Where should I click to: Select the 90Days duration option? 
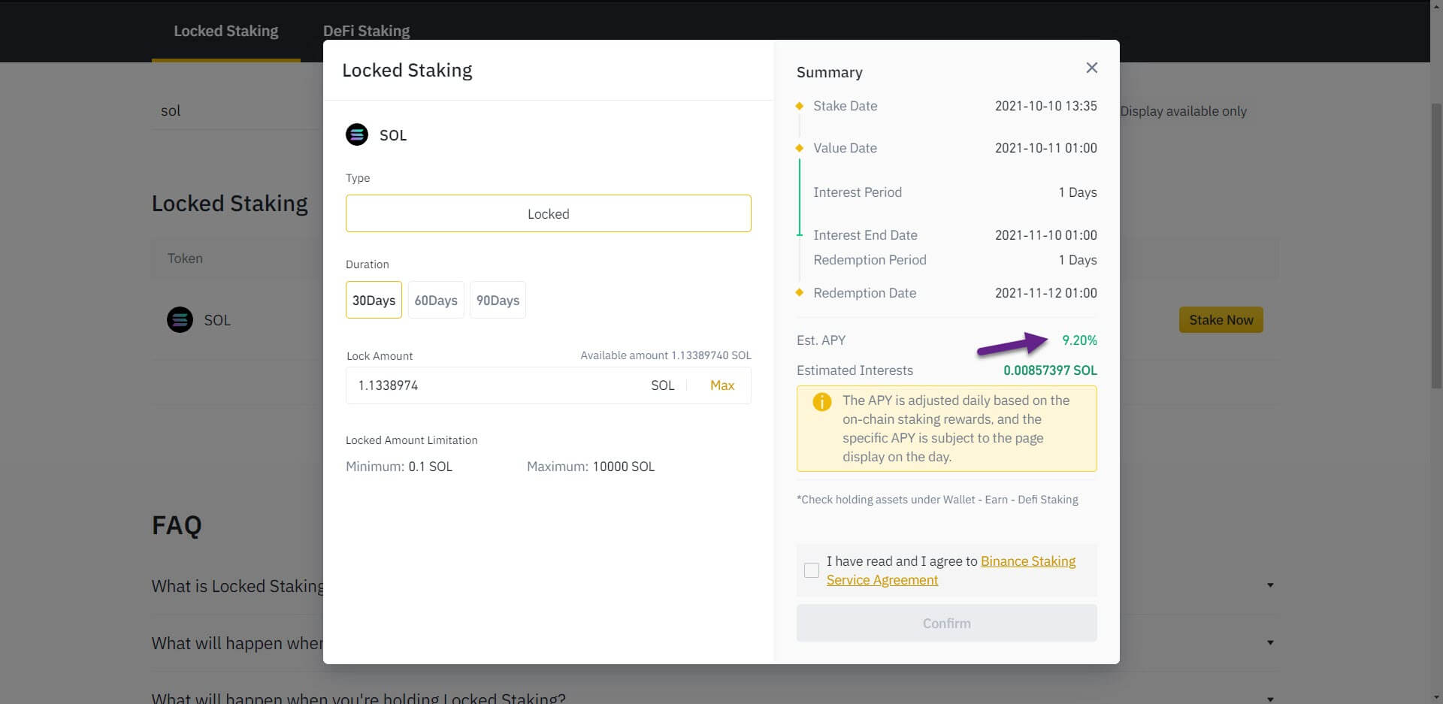click(498, 300)
